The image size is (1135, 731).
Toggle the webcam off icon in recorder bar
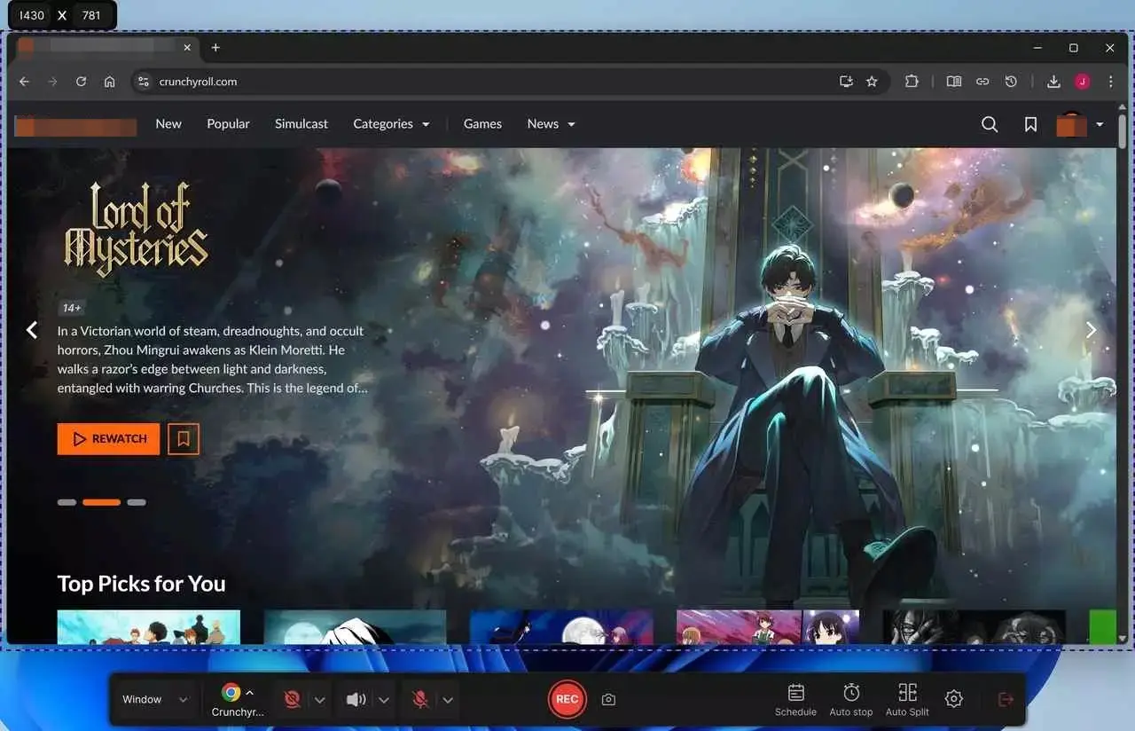point(292,700)
